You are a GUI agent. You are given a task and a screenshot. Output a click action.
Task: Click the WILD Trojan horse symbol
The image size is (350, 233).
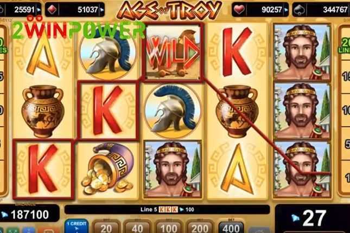click(173, 52)
